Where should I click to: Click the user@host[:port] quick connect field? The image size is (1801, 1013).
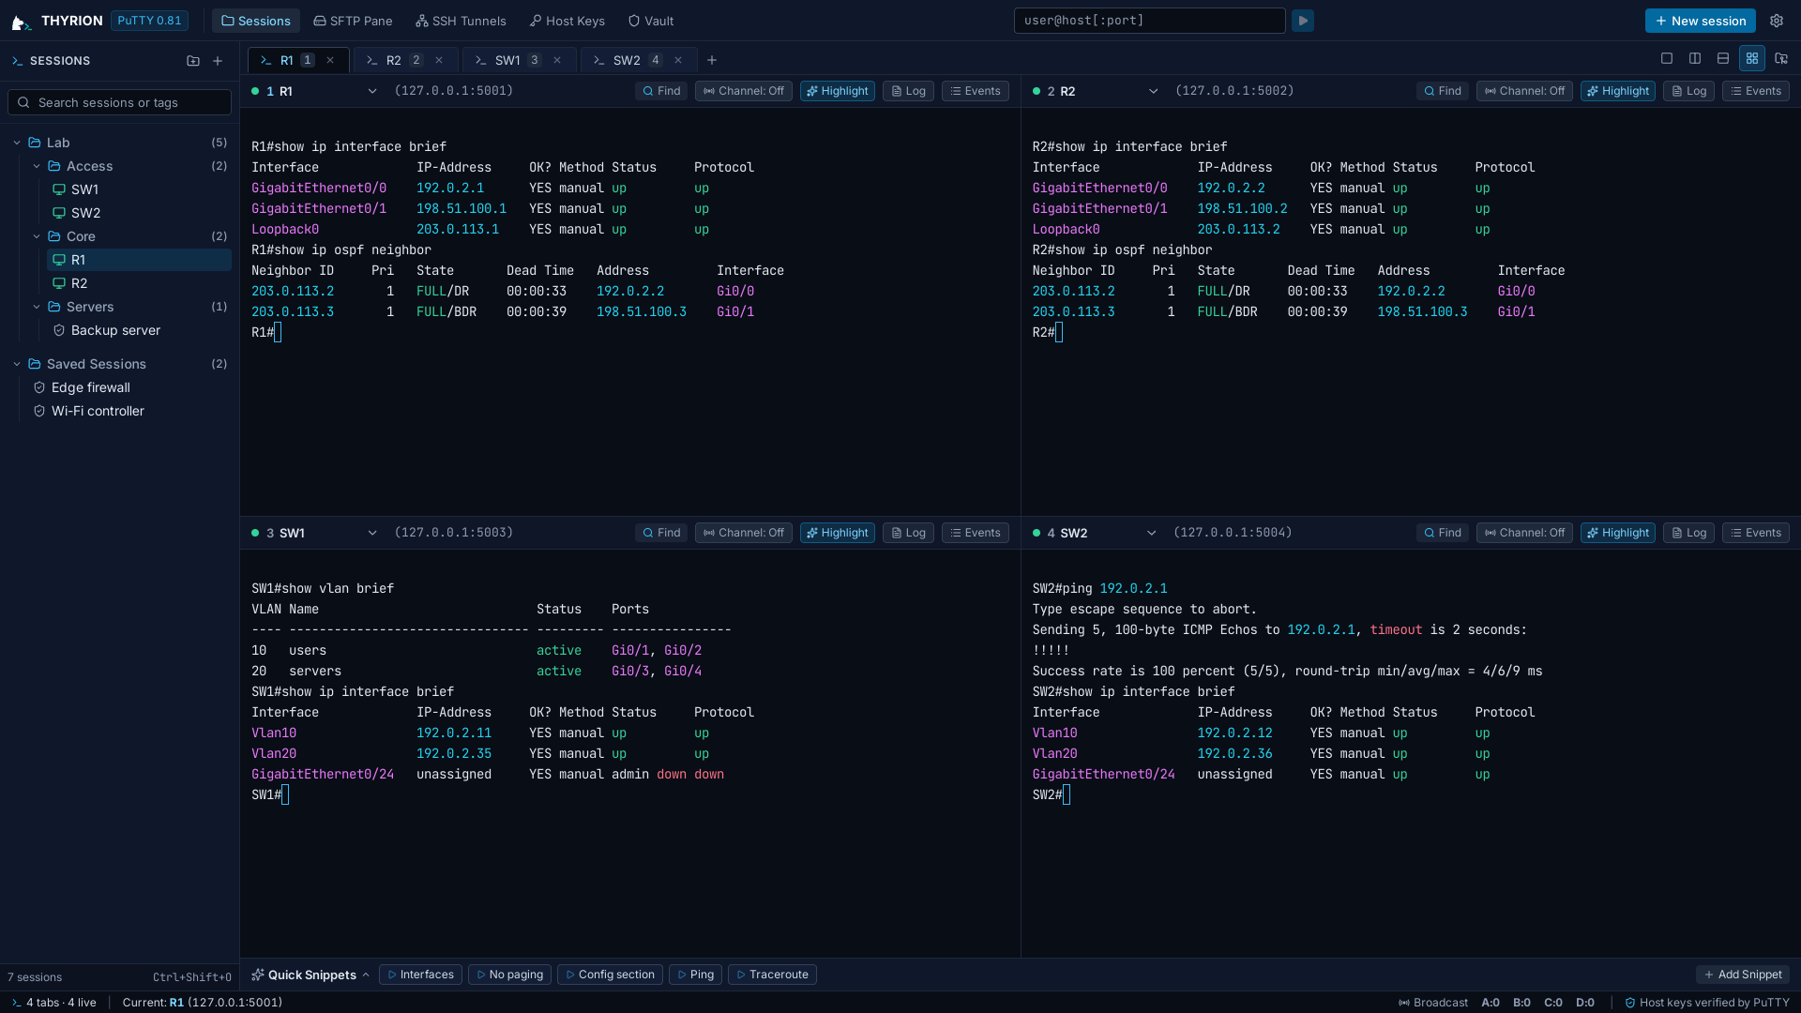(x=1149, y=21)
